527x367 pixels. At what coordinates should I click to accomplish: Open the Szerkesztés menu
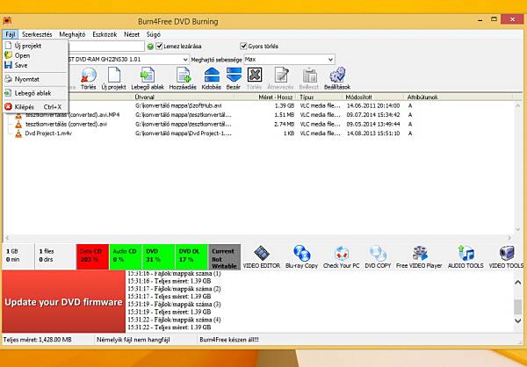click(x=37, y=34)
